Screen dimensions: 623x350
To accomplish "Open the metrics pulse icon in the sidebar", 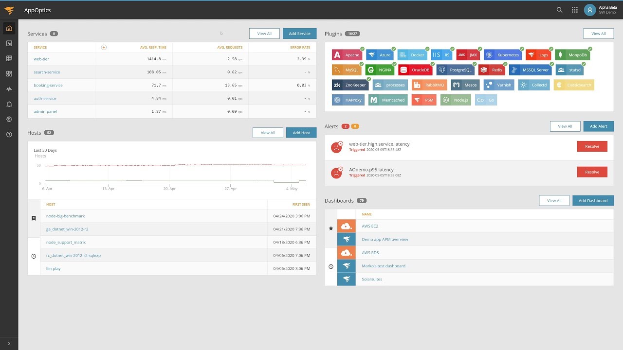I will [x=9, y=89].
